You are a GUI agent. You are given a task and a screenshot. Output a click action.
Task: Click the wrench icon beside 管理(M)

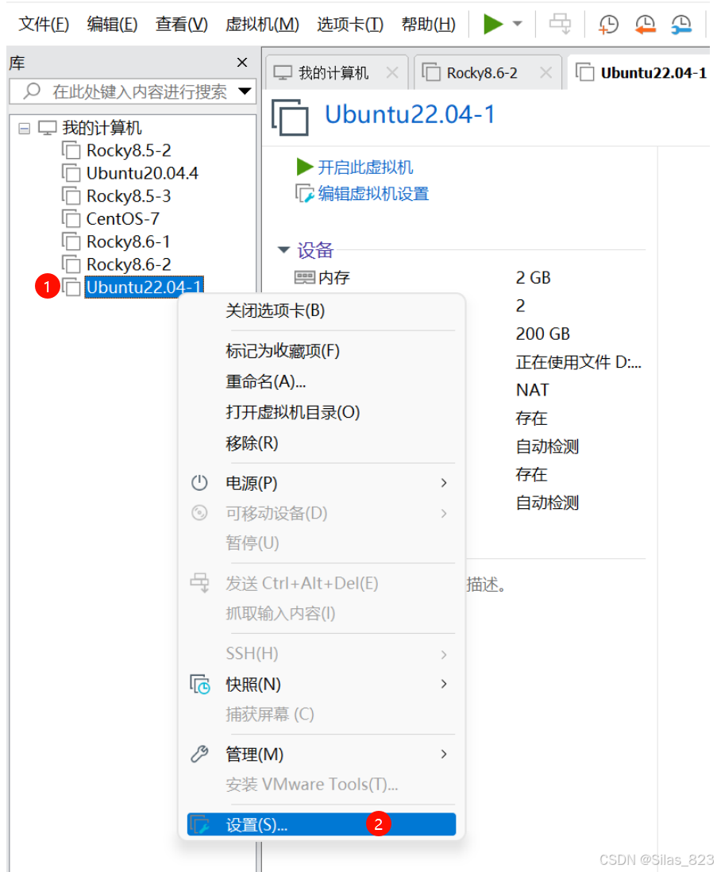[199, 754]
